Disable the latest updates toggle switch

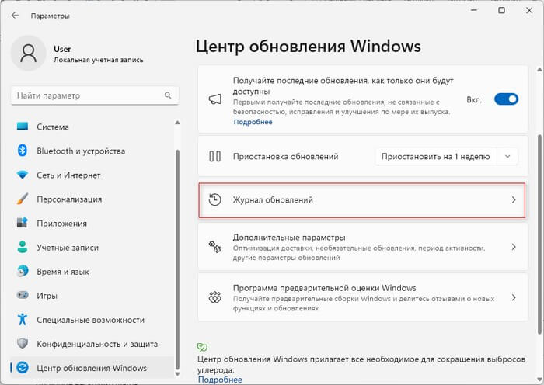coord(506,99)
